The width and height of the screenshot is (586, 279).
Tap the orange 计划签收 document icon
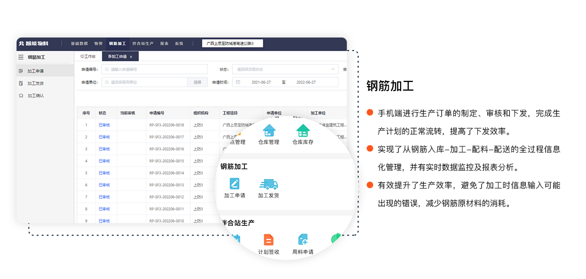(x=268, y=239)
